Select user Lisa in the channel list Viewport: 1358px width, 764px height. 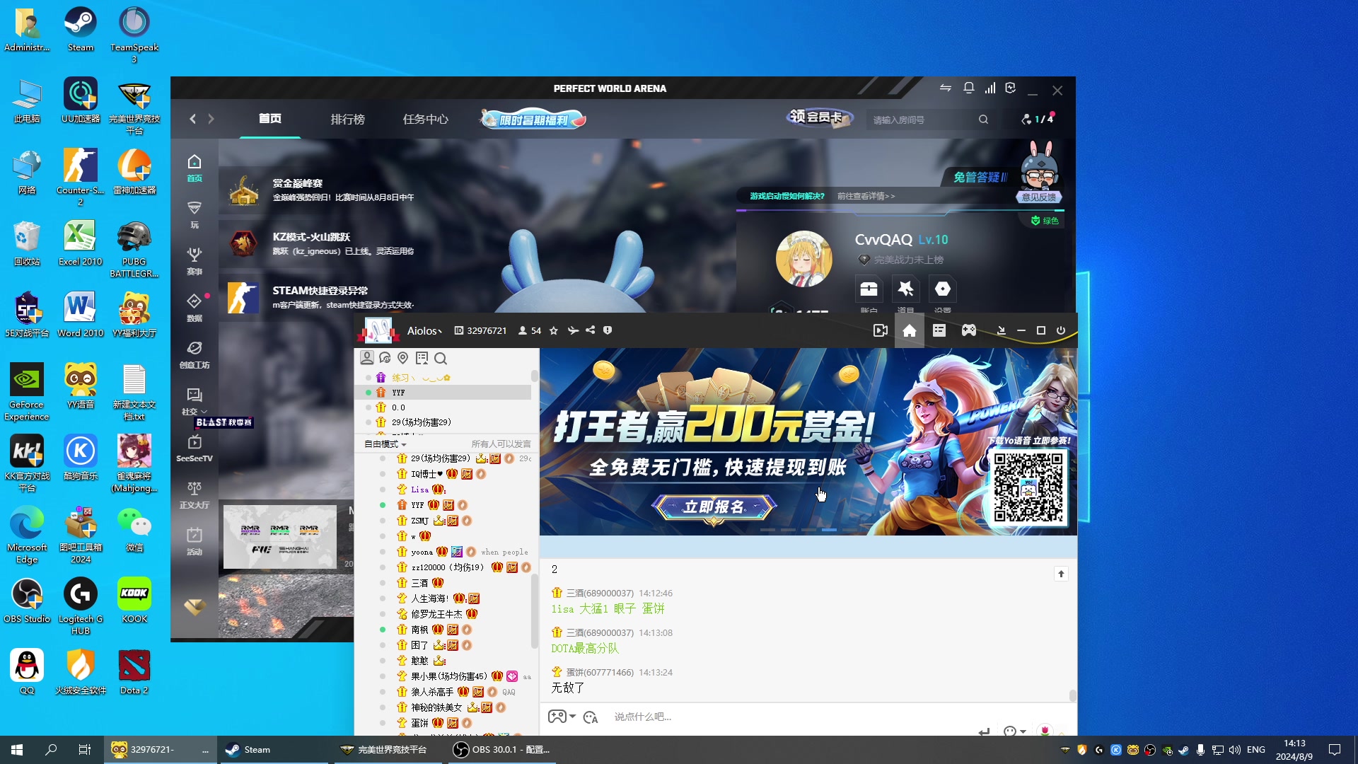pos(420,490)
